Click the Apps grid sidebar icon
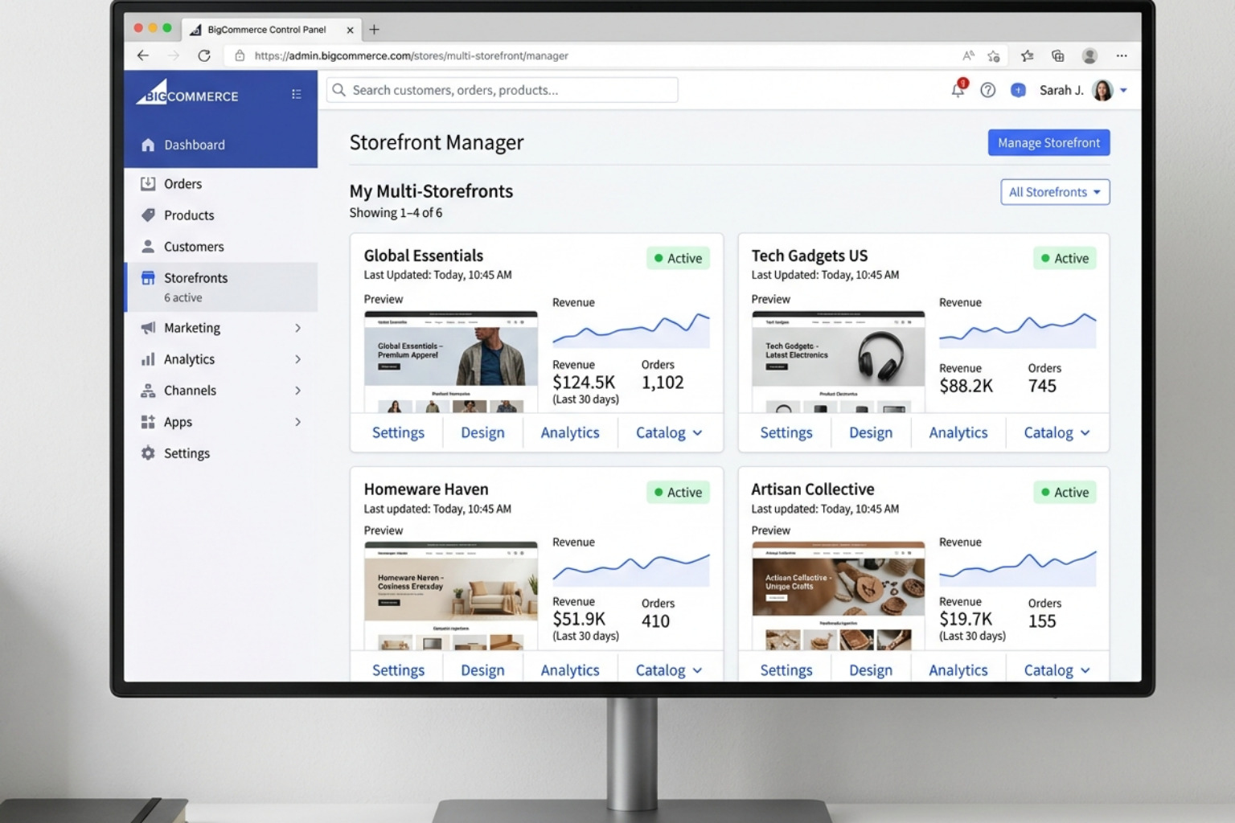Image resolution: width=1235 pixels, height=823 pixels. (148, 422)
